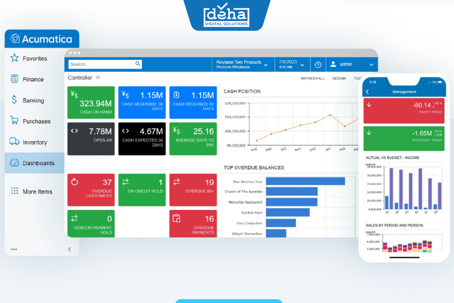
Task: Click the Dashboards gauge icon
Action: tap(15, 162)
